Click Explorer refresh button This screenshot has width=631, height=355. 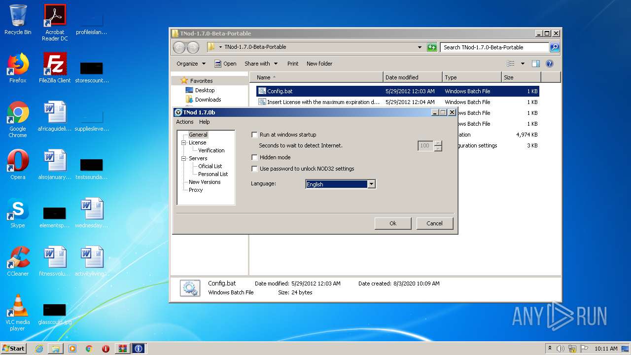click(432, 47)
